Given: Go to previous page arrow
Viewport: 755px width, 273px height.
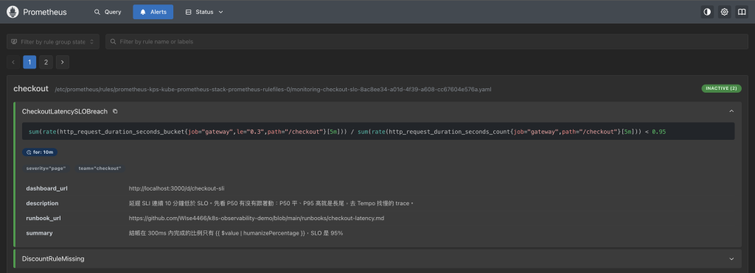Looking at the screenshot, I should point(13,62).
